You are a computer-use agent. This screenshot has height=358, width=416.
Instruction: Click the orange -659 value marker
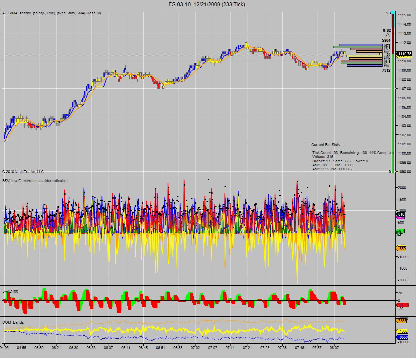401,248
